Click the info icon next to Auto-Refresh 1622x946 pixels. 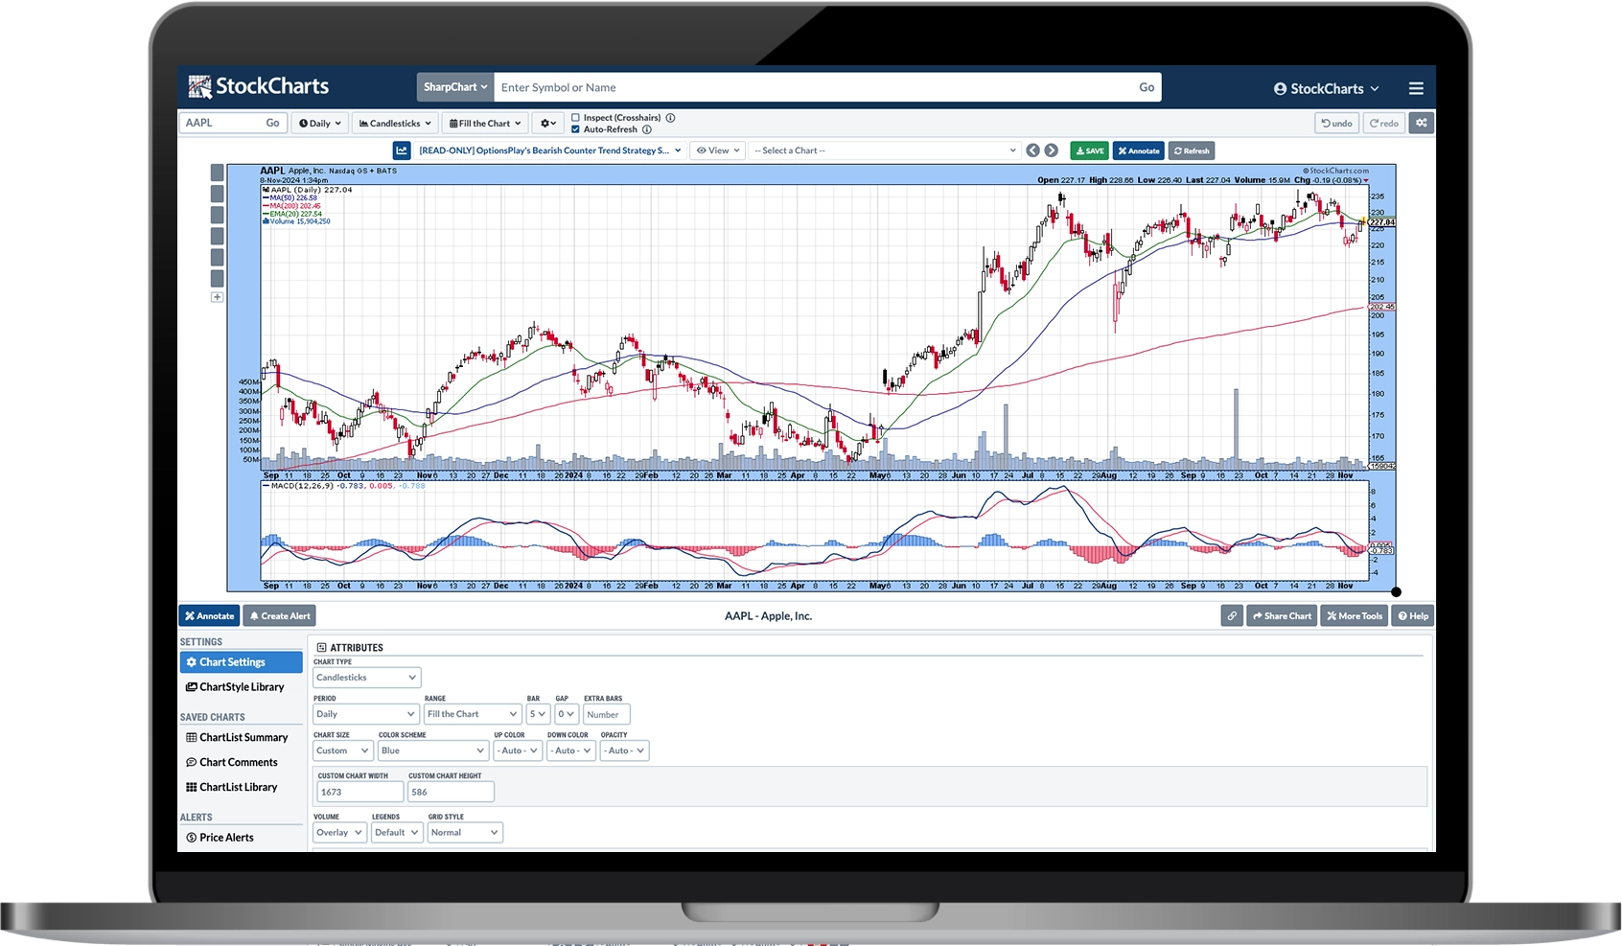point(647,129)
